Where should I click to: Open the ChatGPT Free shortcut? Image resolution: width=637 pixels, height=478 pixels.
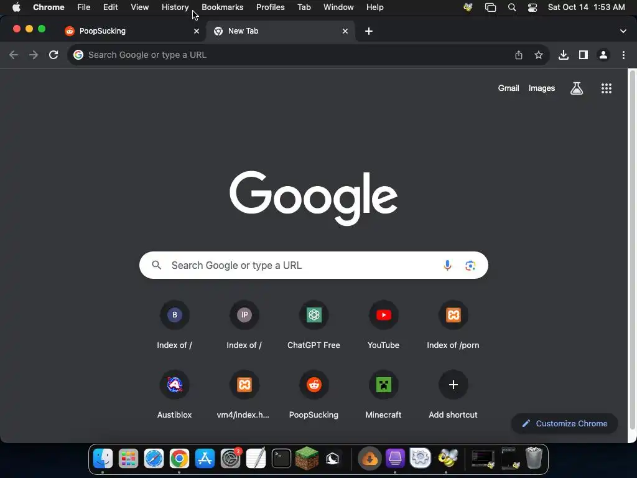(x=314, y=325)
